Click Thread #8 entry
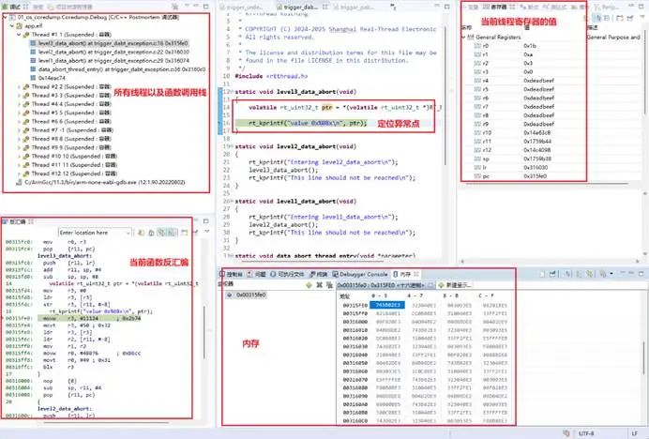This screenshot has height=439, width=649. coord(68,139)
